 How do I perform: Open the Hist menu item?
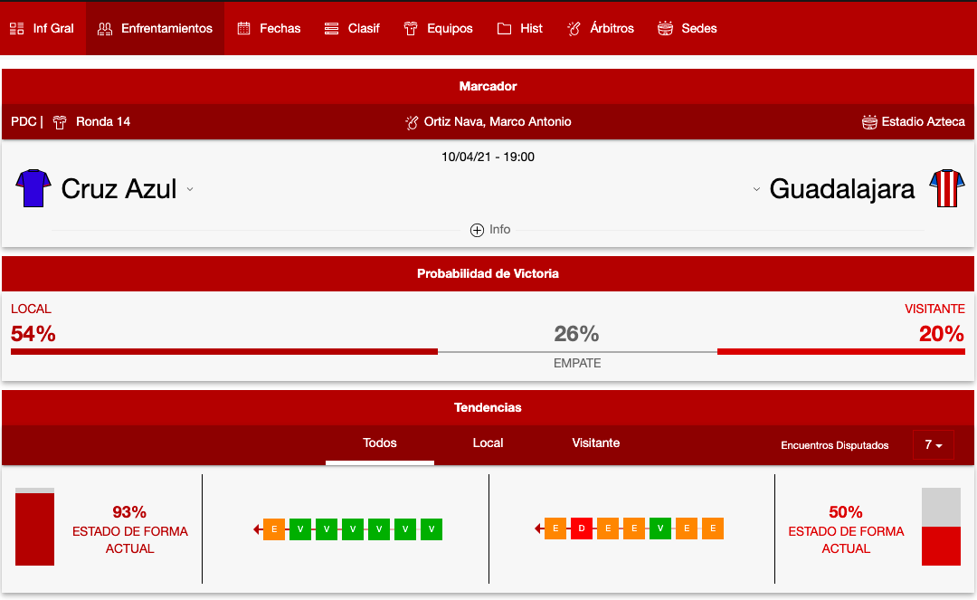pyautogui.click(x=519, y=29)
